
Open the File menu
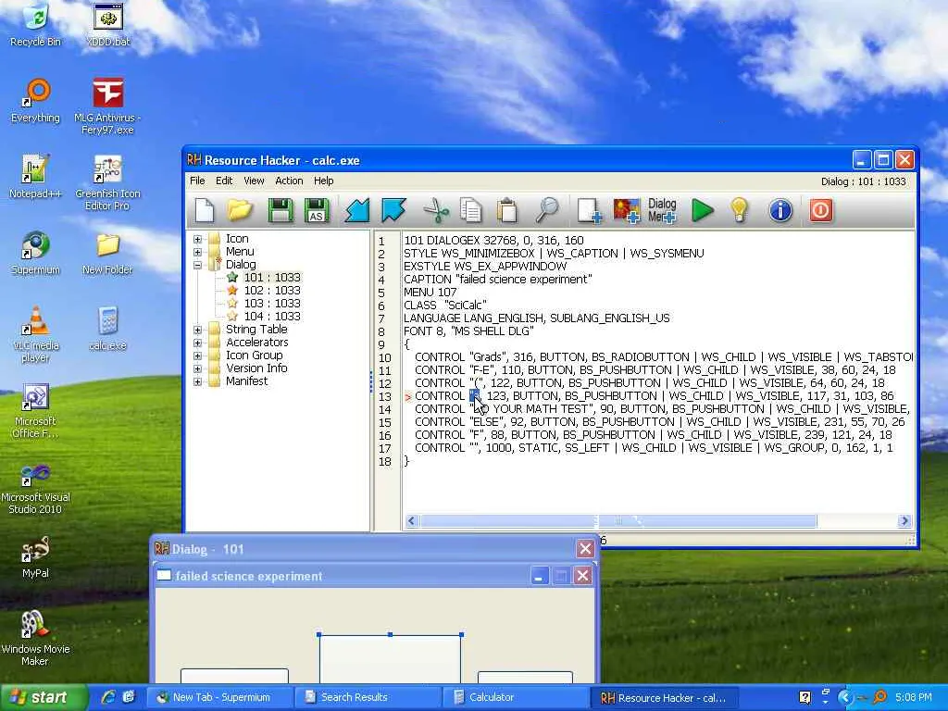pyautogui.click(x=197, y=181)
